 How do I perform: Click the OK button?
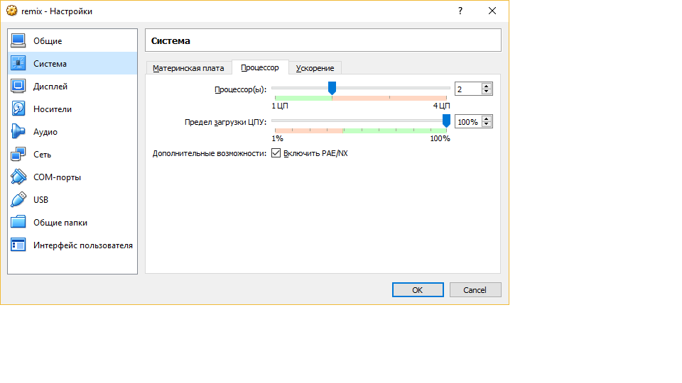click(418, 290)
